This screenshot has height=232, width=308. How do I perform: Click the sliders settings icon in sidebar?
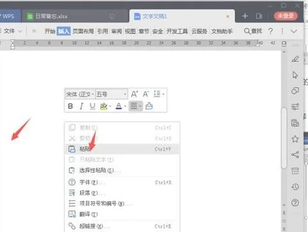[295, 107]
